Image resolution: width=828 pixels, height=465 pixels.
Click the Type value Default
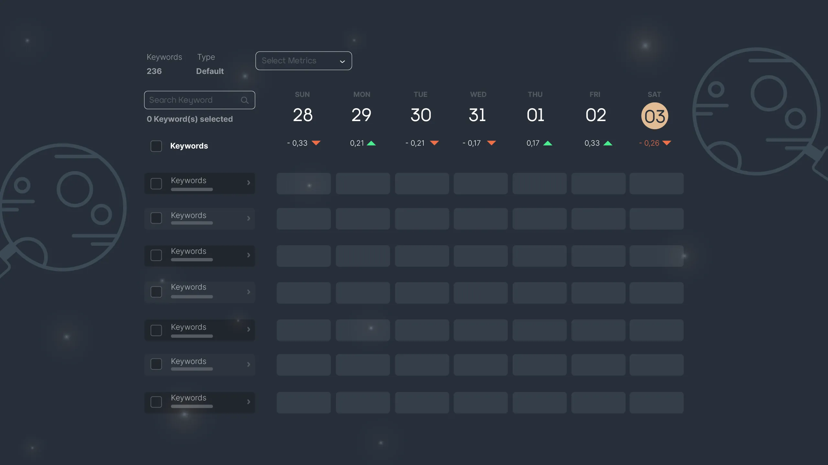[210, 71]
